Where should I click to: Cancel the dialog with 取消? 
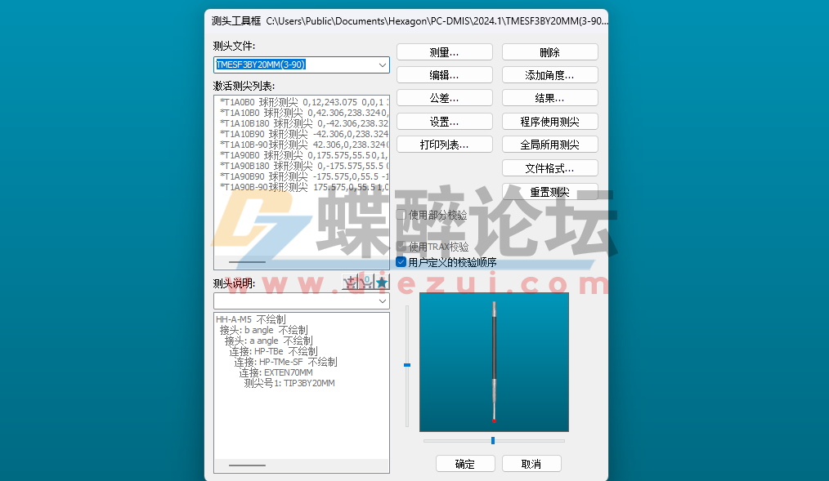pos(531,463)
